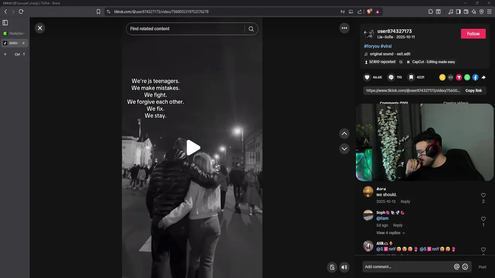Repost video with yellow repost icon

pyautogui.click(x=442, y=77)
